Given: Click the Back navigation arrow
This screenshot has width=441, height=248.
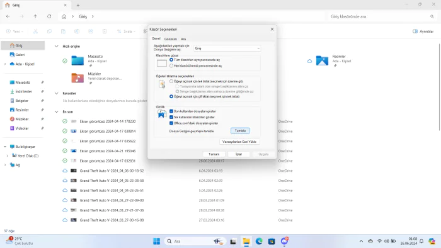Looking at the screenshot, I should 8,16.
